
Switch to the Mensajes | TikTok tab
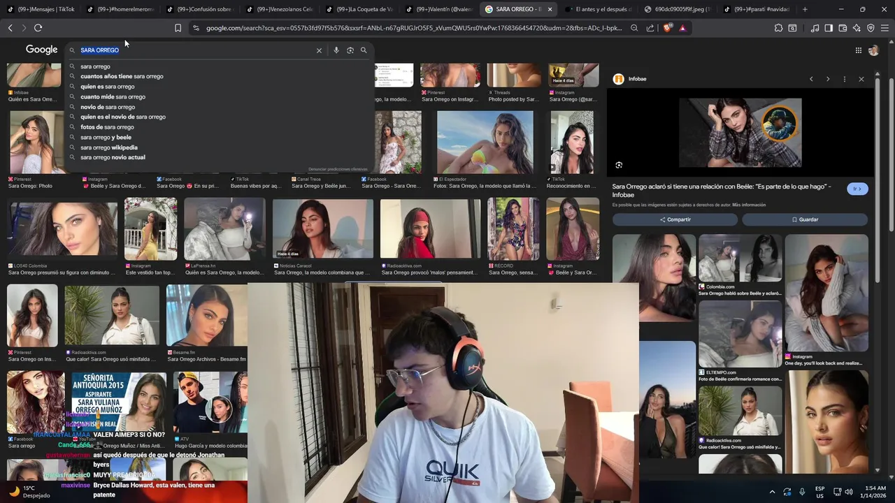point(41,9)
